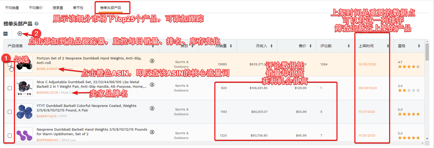This screenshot has height=148, width=434.
Task: Open Amazon icon for YTYT dumbbell row
Action: coord(152,108)
